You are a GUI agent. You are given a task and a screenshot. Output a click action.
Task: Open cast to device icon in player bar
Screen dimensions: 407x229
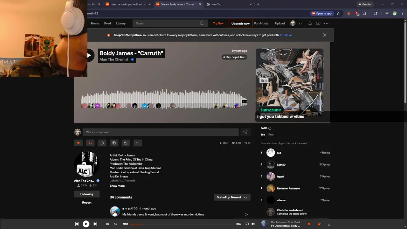[x=247, y=224]
